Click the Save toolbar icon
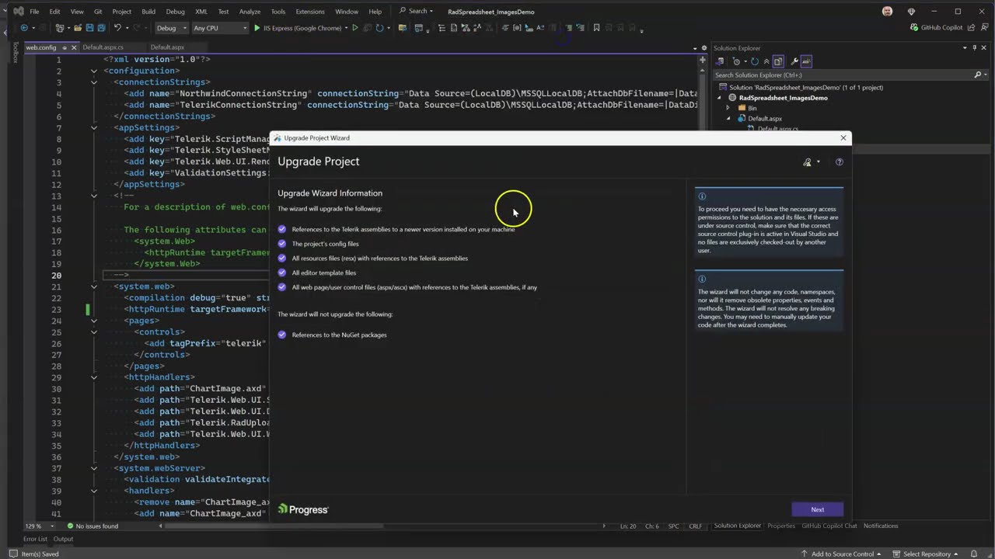 [89, 28]
